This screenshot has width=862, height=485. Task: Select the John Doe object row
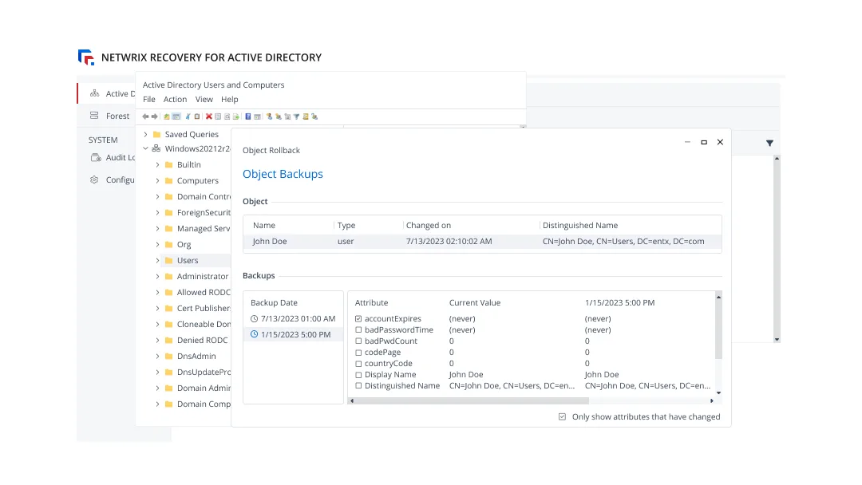(x=482, y=241)
